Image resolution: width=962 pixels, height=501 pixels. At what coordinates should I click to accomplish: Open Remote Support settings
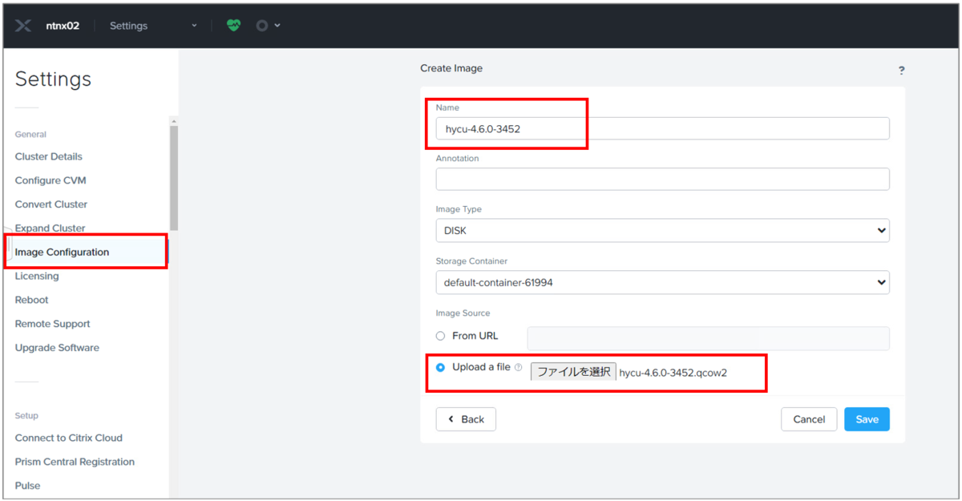tap(53, 324)
